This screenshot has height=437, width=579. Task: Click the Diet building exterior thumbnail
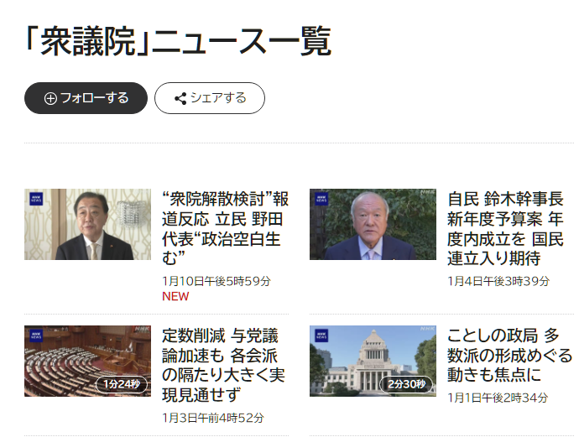pyautogui.click(x=373, y=361)
